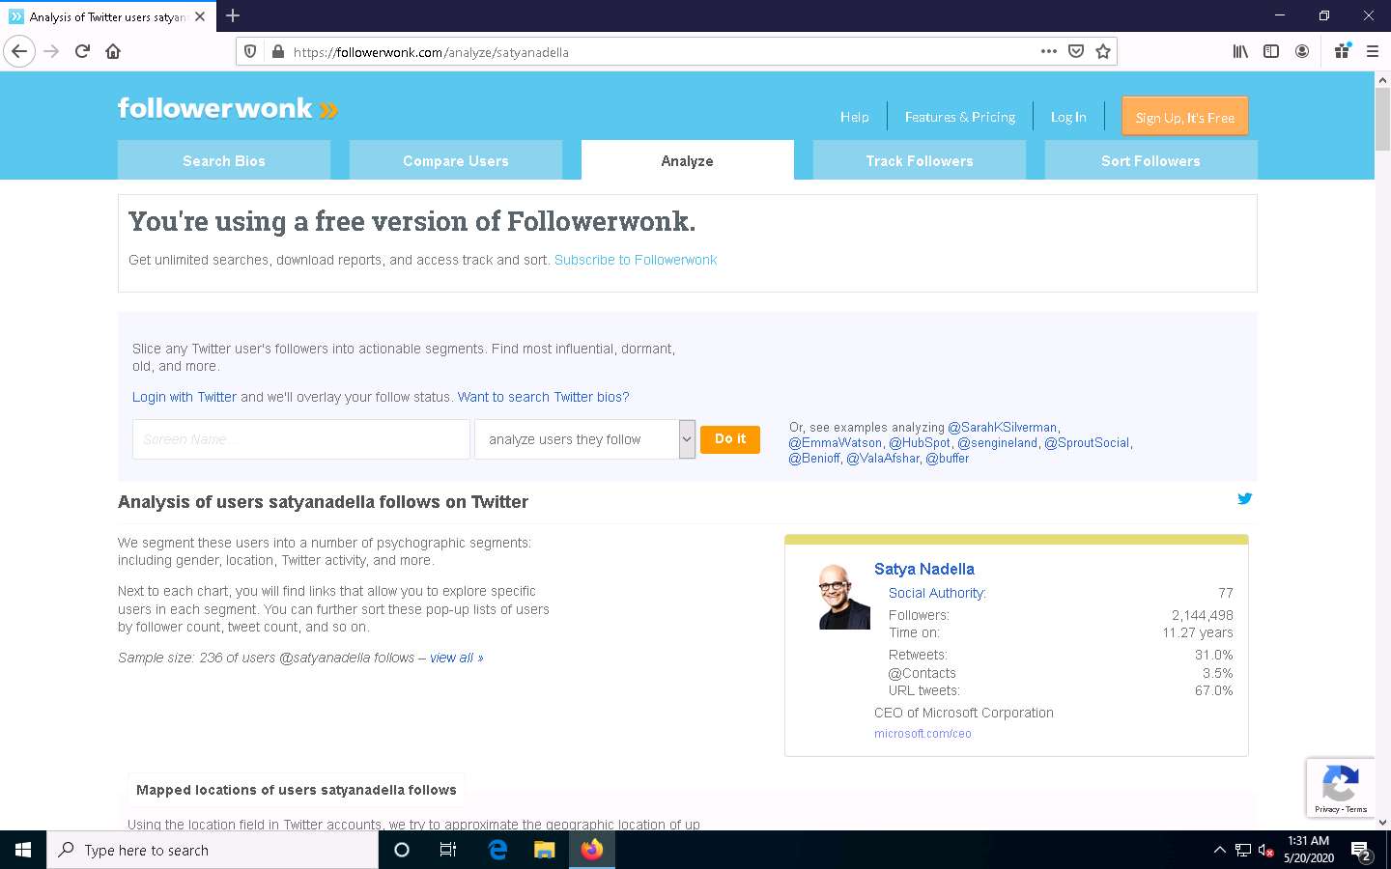This screenshot has height=869, width=1391.
Task: Click the Sign Up, It's Free button
Action: point(1185,116)
